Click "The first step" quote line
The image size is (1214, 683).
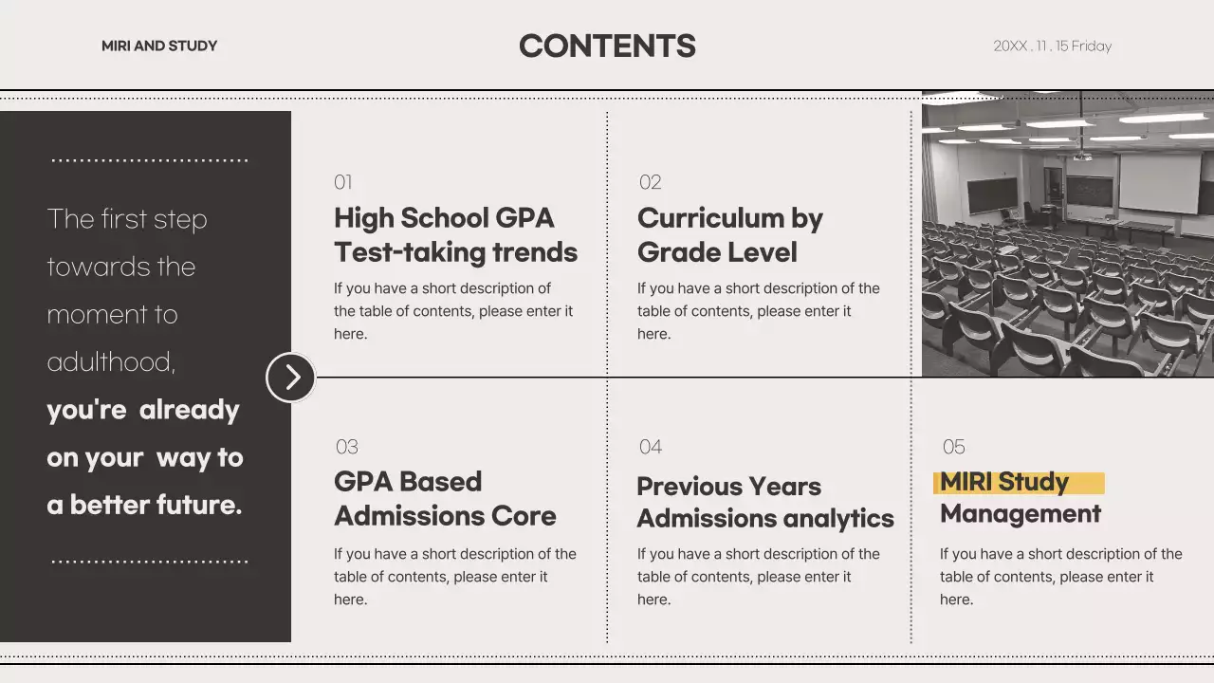[127, 219]
